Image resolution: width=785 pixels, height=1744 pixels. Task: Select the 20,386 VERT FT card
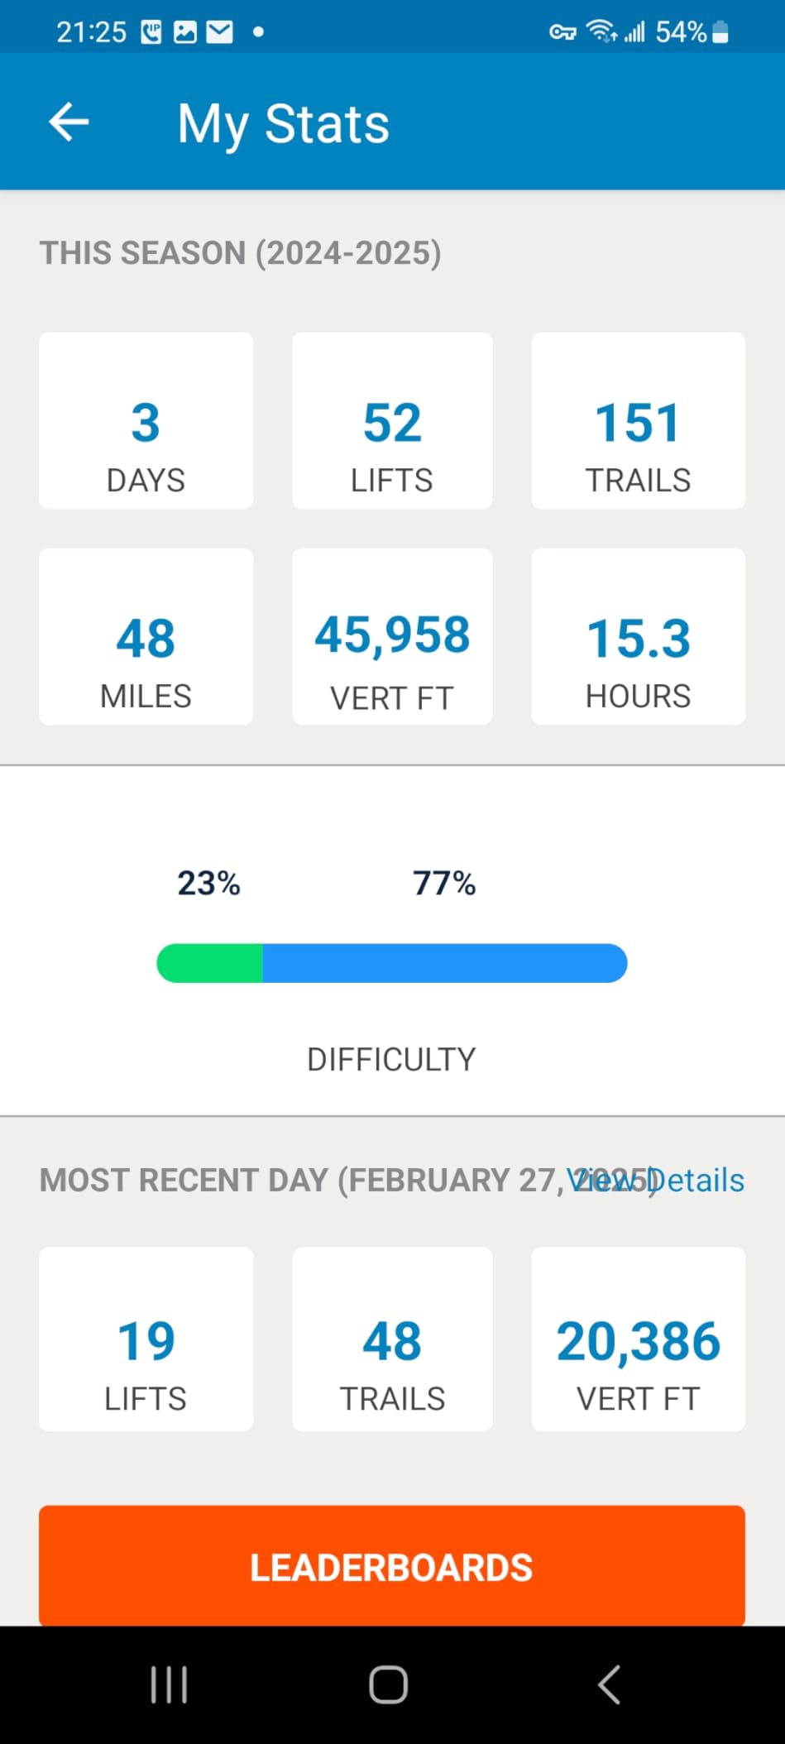[x=638, y=1339]
